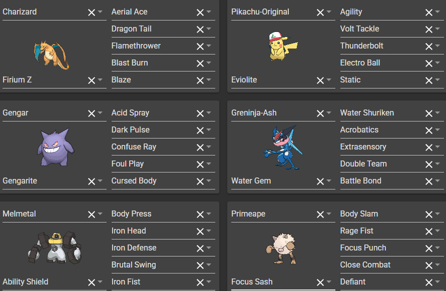The image size is (446, 291).
Task: Clear the Battle Bond ability
Action: coord(429,181)
